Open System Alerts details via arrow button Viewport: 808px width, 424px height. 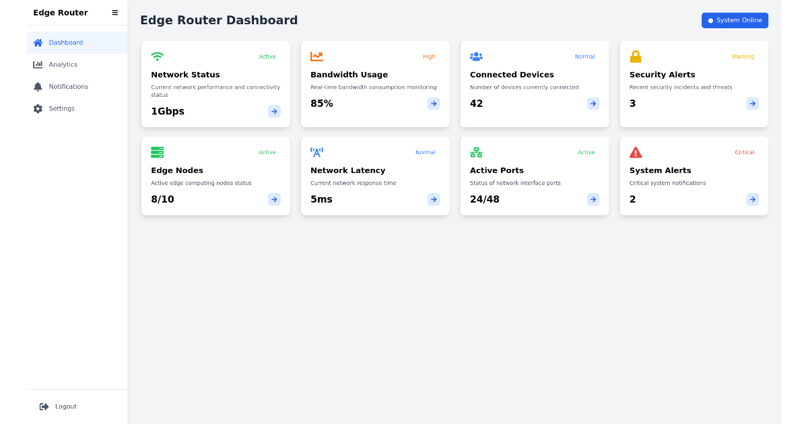point(752,199)
